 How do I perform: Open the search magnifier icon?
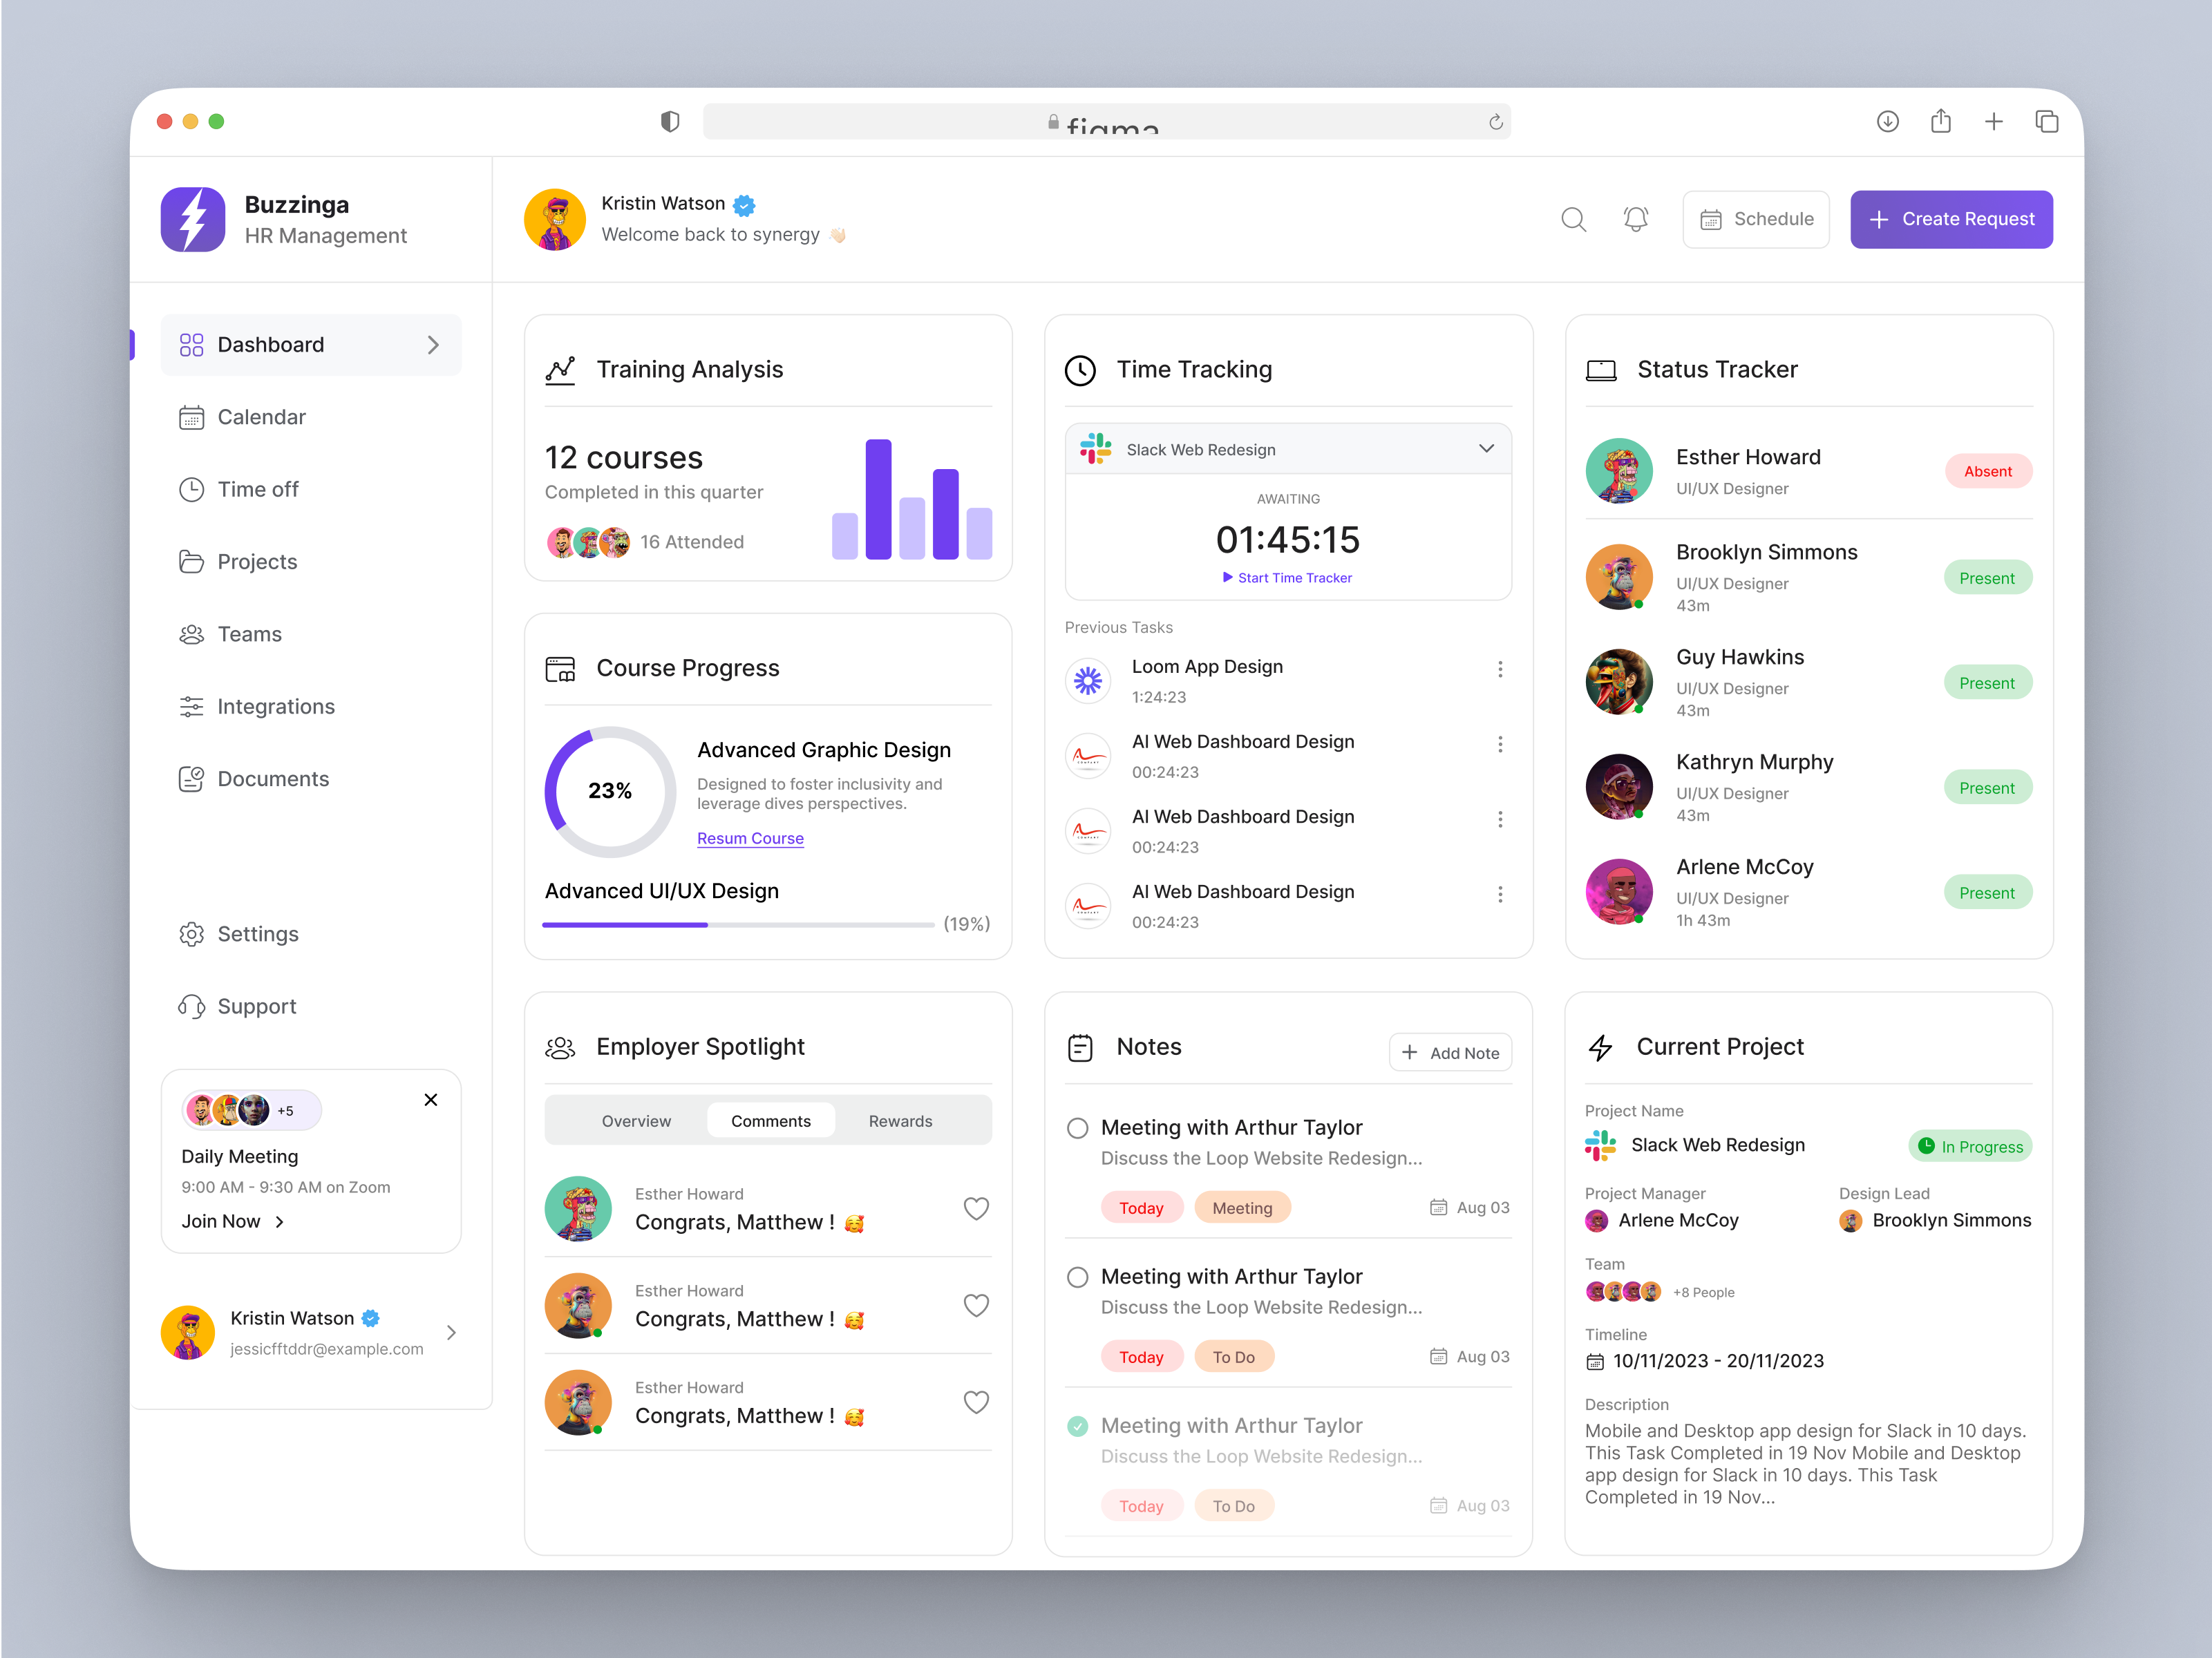pos(1573,219)
